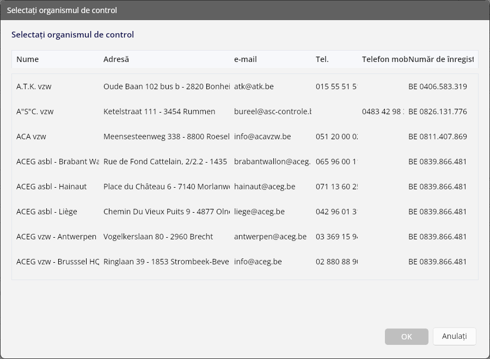
Task: Pick ACEG asbl - Hainaut from the list
Action: coord(51,187)
